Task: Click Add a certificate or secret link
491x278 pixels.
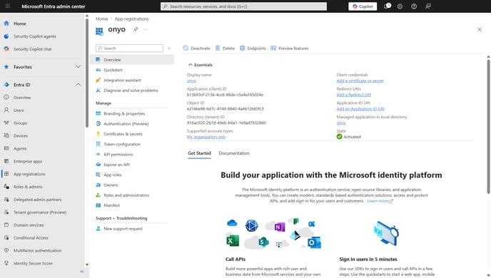Action: coord(360,81)
